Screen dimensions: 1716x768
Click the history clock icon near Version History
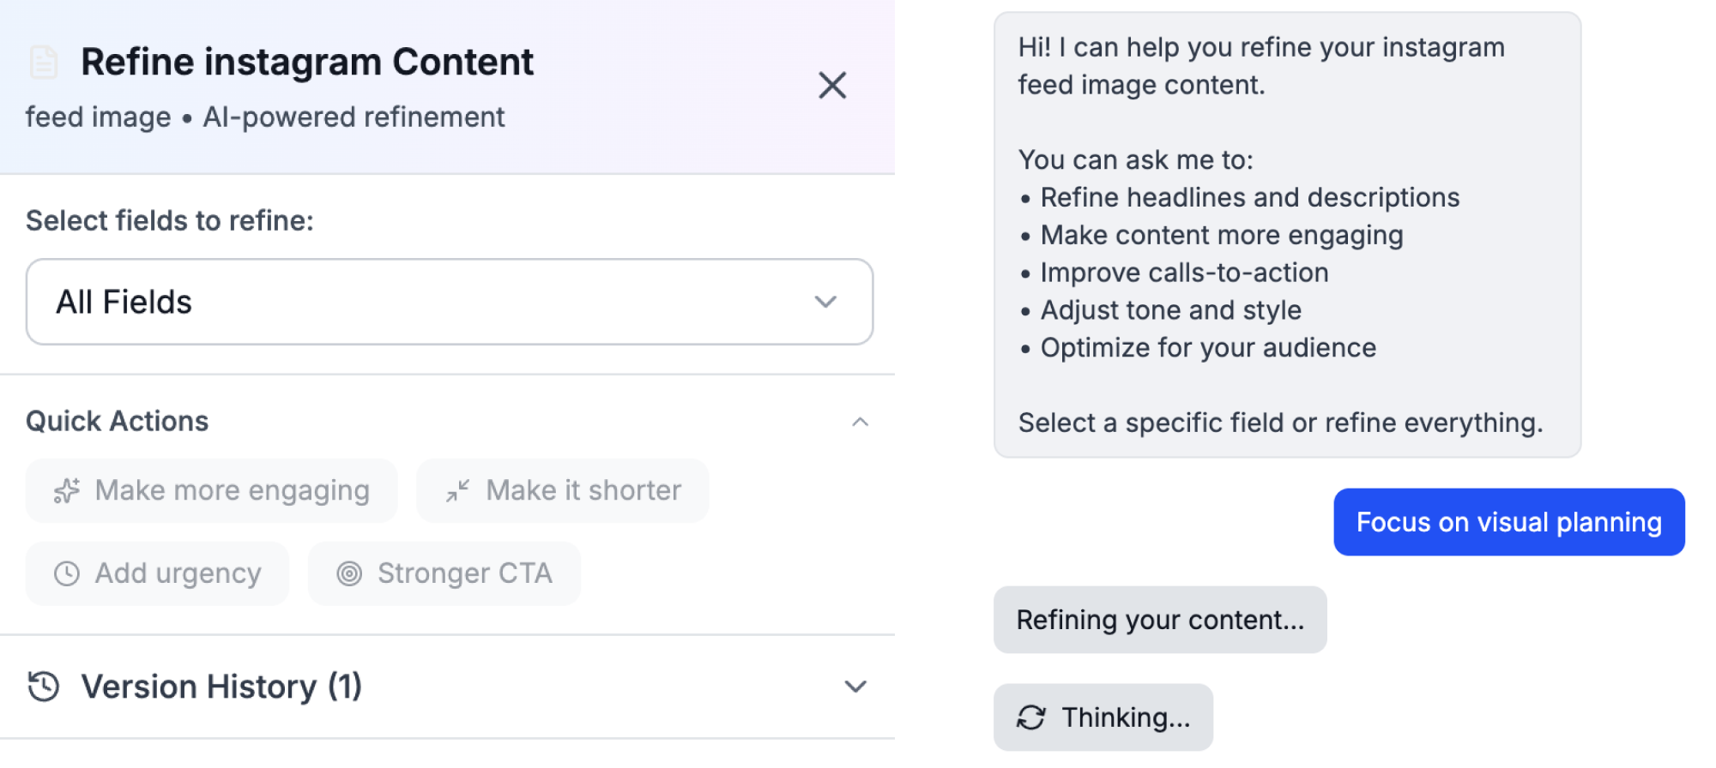(43, 687)
